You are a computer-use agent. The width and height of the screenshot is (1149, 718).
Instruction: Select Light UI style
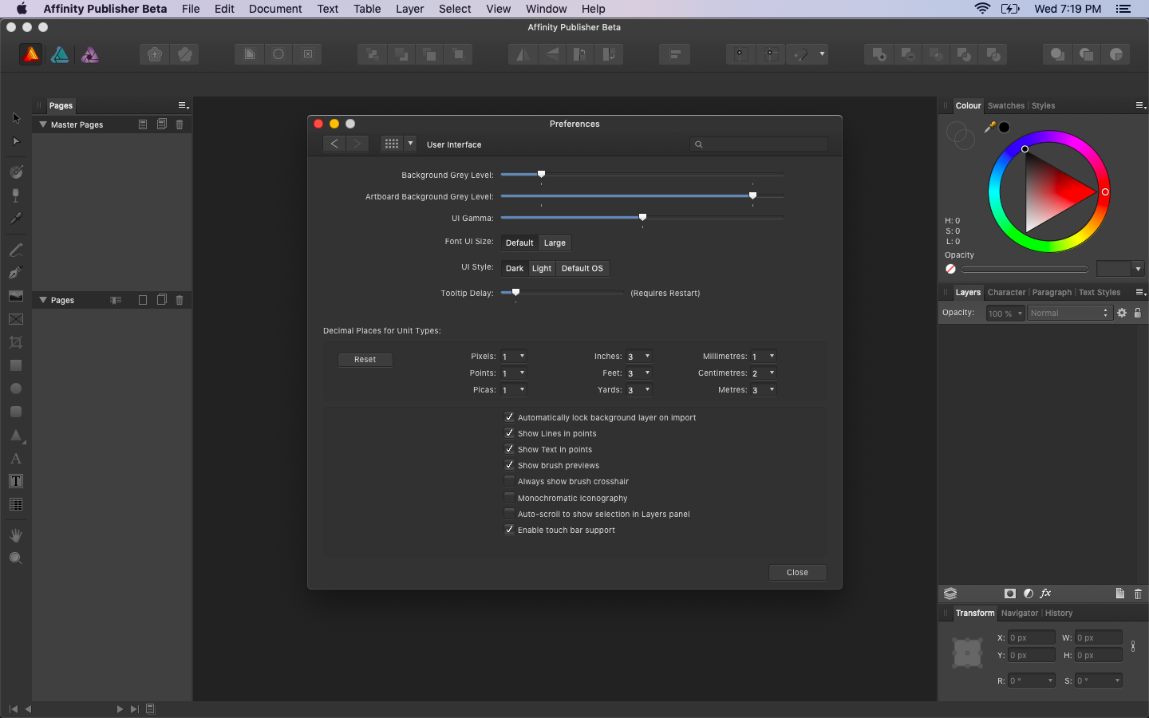pos(542,268)
